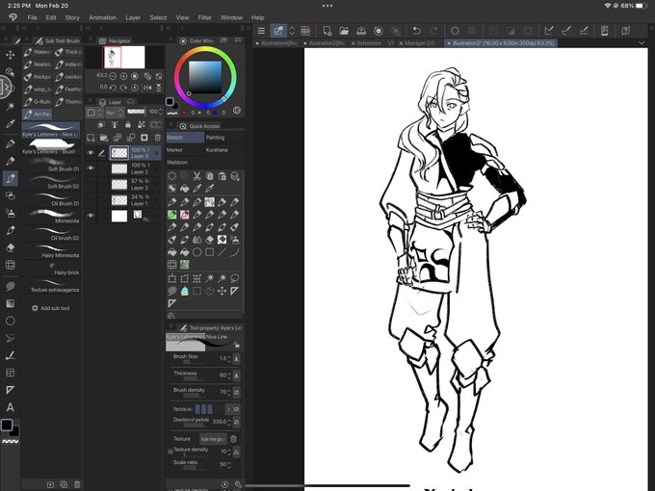Select the Marker set in Quick Access
The image size is (655, 491).
coord(185,150)
